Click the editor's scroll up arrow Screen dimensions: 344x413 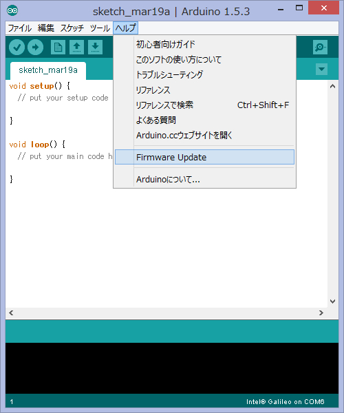pos(333,86)
